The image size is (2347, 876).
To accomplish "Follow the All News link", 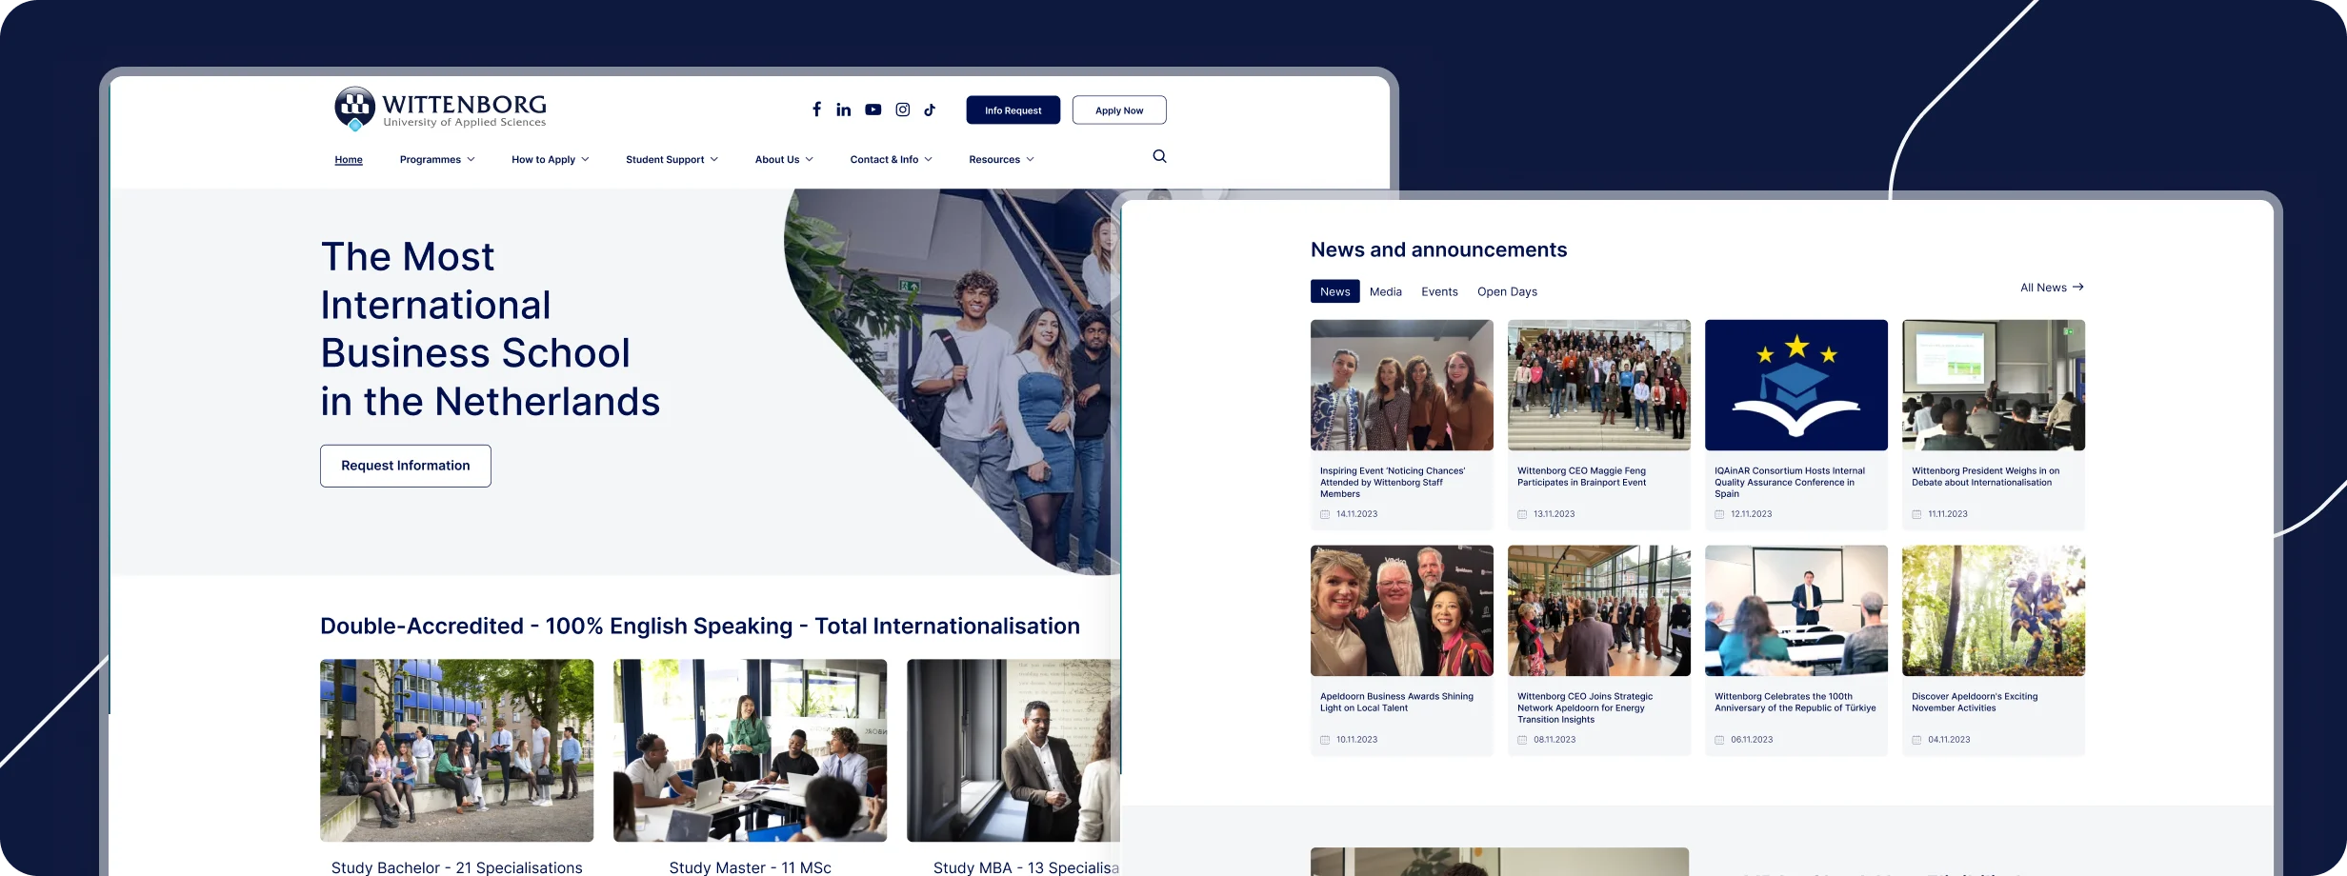I will click(x=2051, y=288).
